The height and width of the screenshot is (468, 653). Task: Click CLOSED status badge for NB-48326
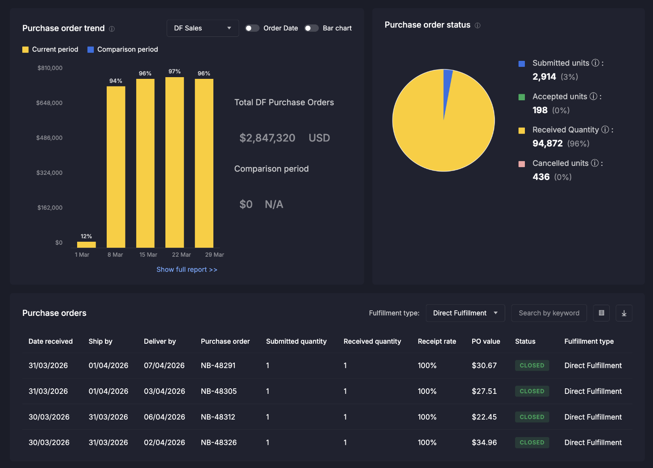click(x=532, y=443)
